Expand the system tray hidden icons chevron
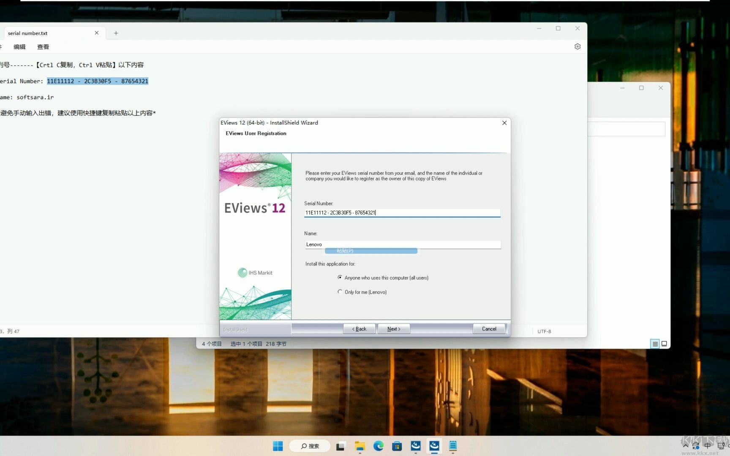The width and height of the screenshot is (730, 456). 685,445
